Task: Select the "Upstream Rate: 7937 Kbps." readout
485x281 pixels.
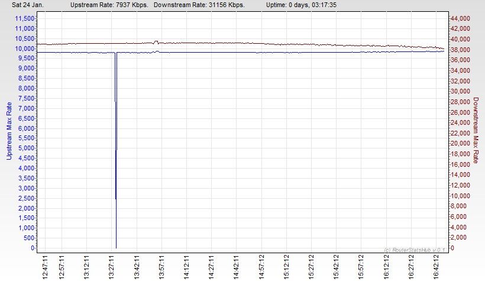Action: 109,5
